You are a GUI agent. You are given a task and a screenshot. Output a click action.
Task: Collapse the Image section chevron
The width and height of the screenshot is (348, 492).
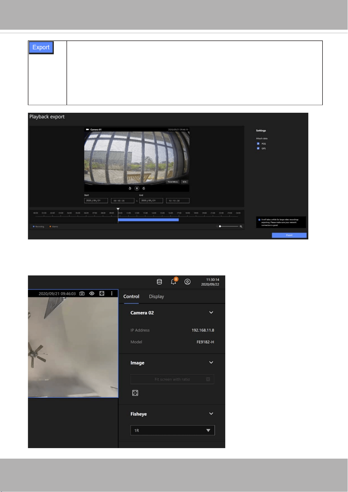coord(211,362)
